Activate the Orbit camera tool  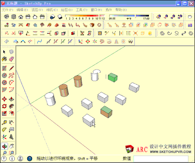click(x=5, y=146)
